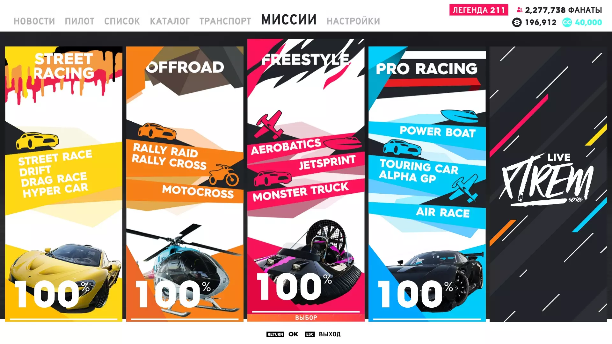Click the RETURN OK button

click(x=282, y=334)
